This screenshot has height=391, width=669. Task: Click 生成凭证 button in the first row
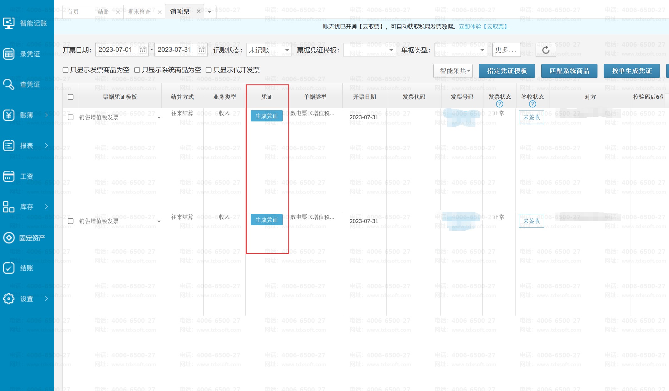(x=266, y=116)
